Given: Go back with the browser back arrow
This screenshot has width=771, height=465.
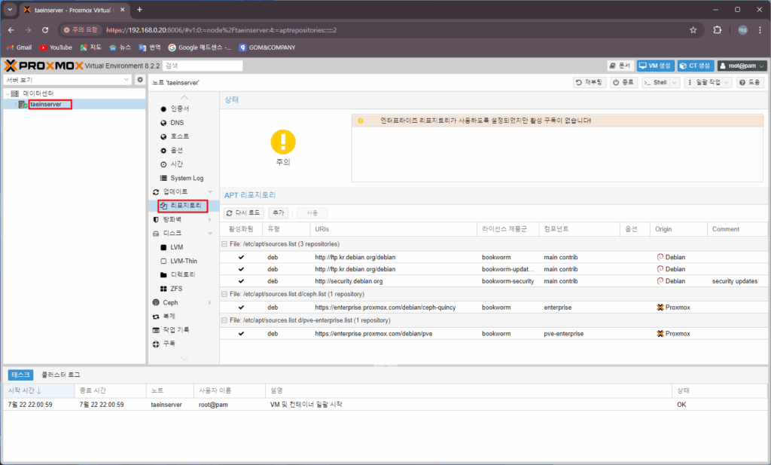Looking at the screenshot, I should pyautogui.click(x=11, y=30).
